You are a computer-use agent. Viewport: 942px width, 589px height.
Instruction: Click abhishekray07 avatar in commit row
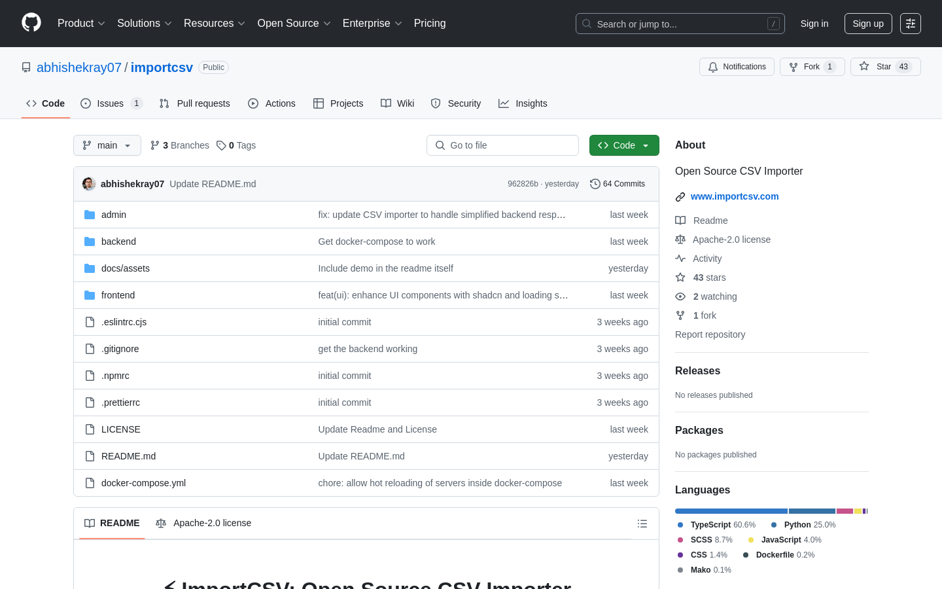pos(89,184)
